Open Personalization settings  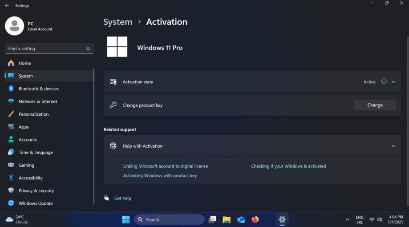tap(49, 114)
